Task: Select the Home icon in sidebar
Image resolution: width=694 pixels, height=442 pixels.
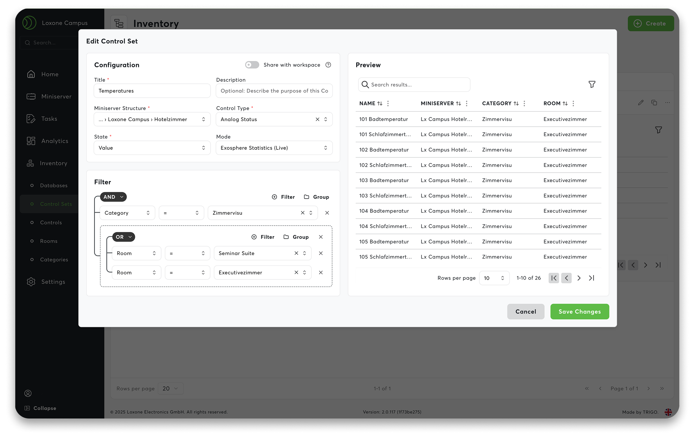Action: click(x=31, y=74)
